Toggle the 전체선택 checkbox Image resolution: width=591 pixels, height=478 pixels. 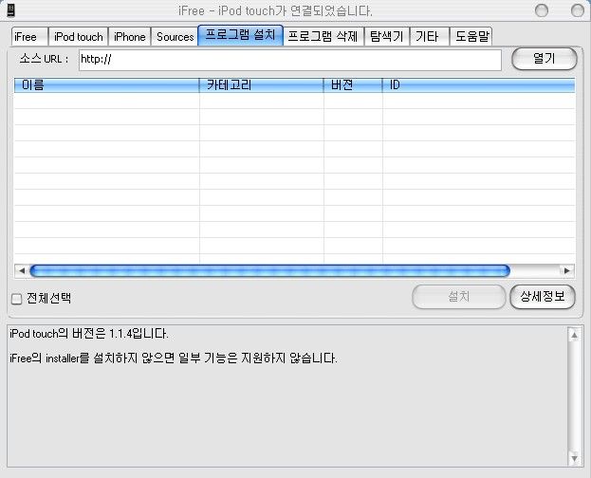16,299
